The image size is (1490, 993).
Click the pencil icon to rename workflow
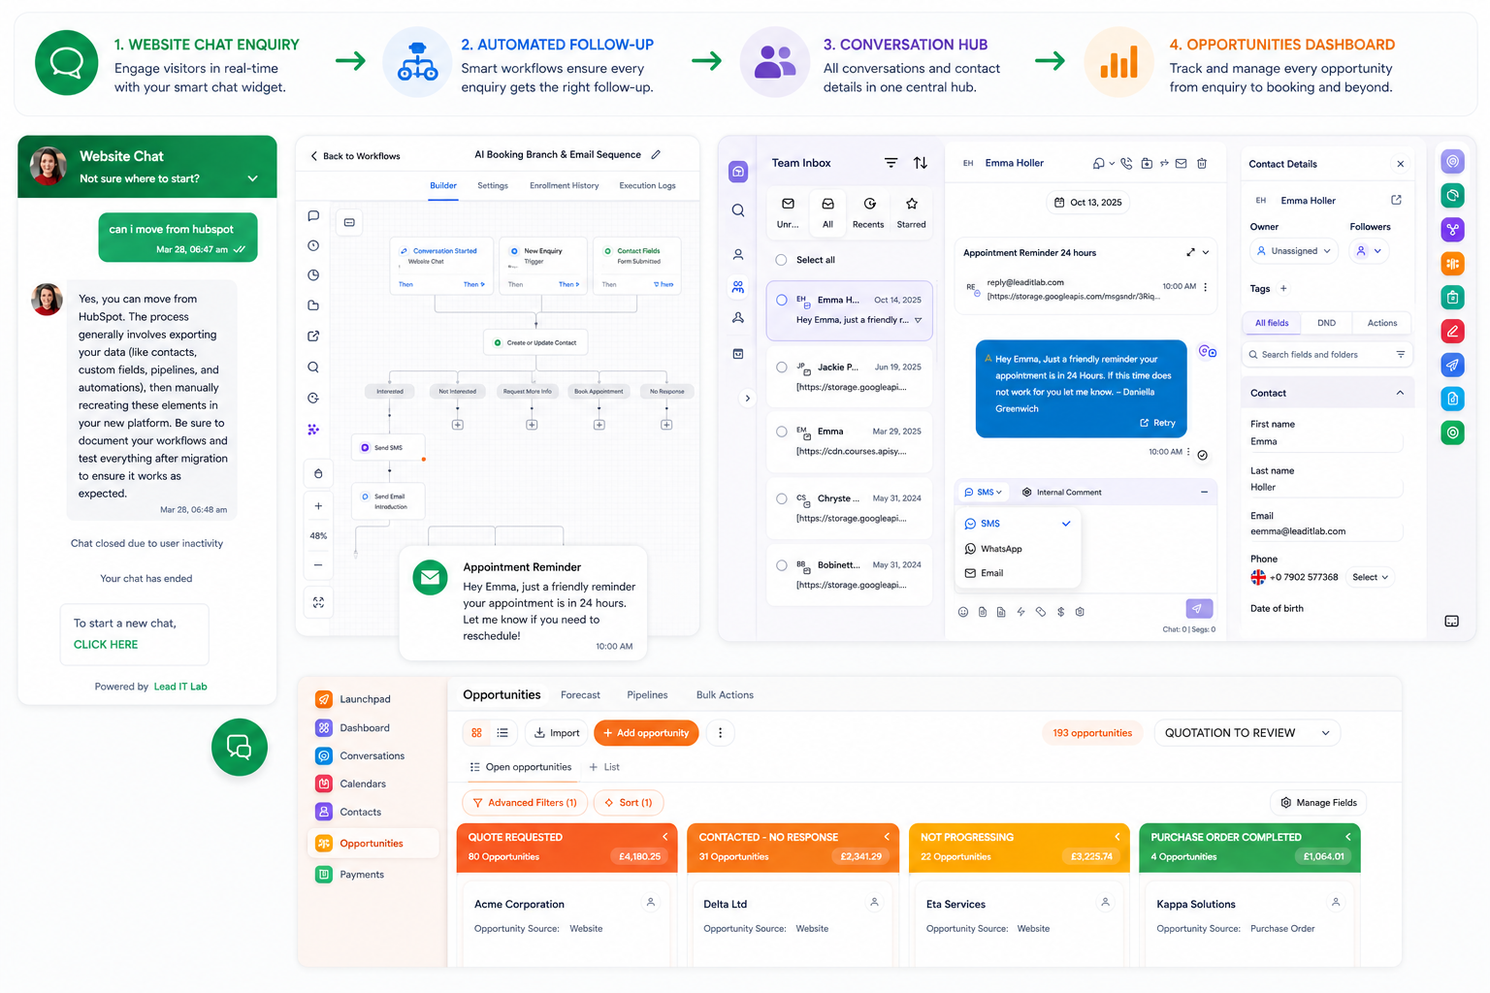click(x=656, y=154)
